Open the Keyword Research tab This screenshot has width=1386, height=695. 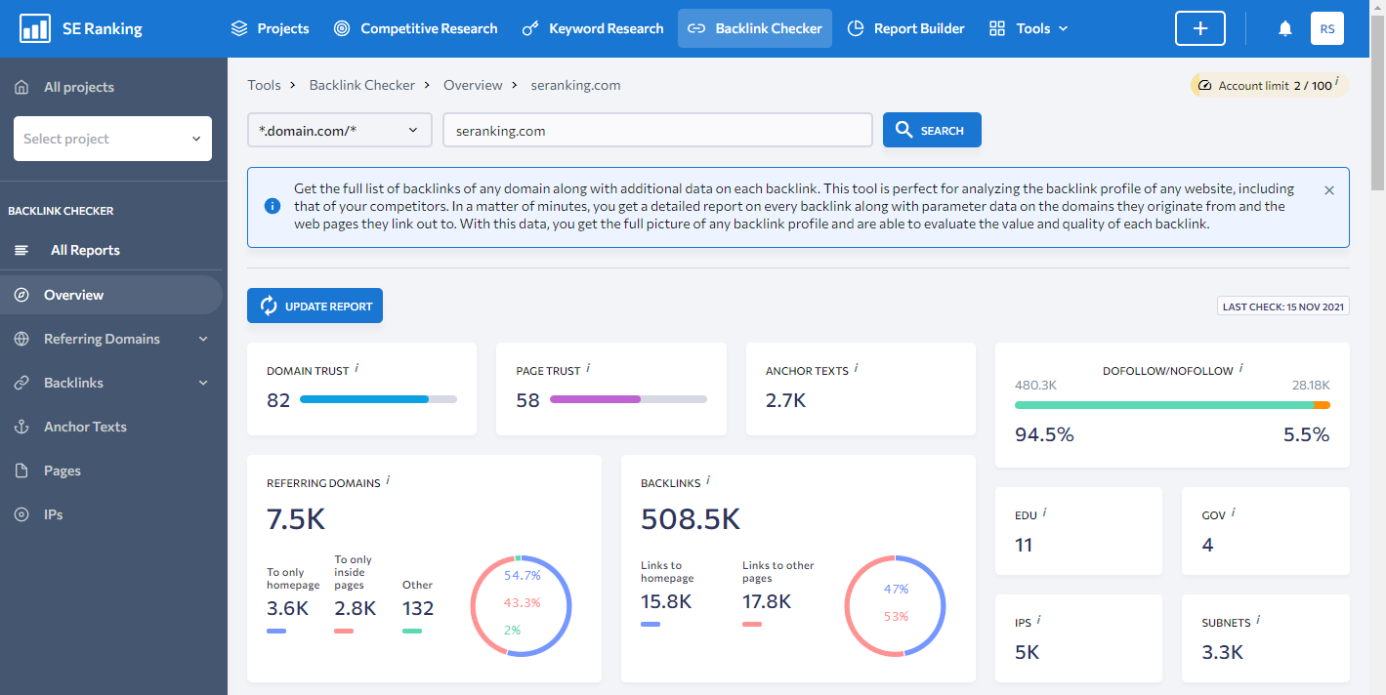593,28
